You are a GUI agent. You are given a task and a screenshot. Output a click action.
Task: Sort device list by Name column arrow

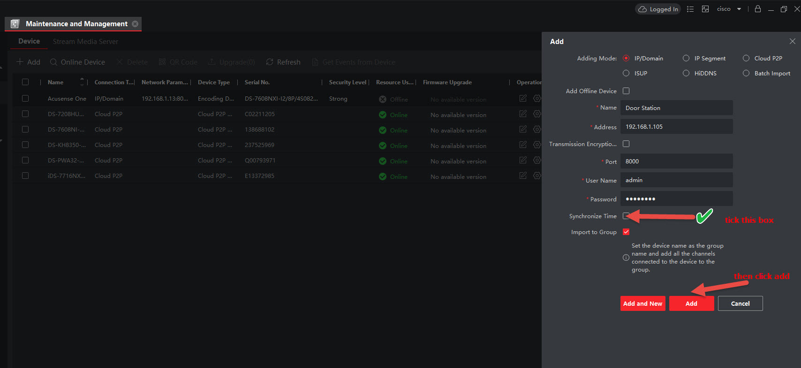[x=82, y=82]
